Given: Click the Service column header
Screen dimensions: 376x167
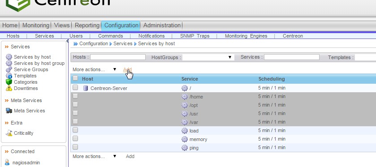Looking at the screenshot, I should pyautogui.click(x=190, y=79).
